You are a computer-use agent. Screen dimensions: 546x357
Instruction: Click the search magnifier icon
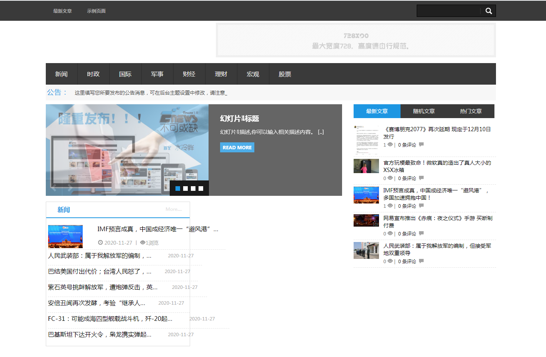pos(488,11)
